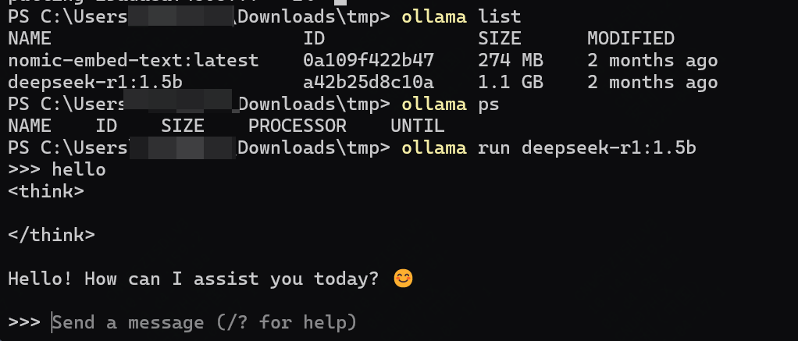Click the 'ollama list' command text

[461, 17]
